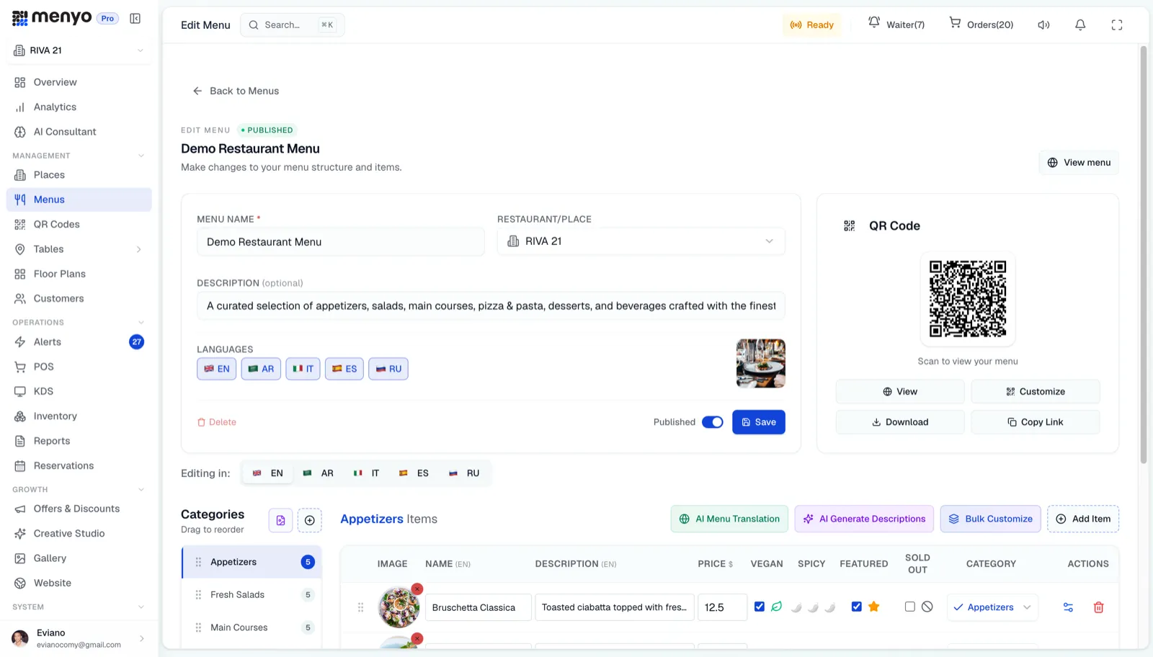Image resolution: width=1153 pixels, height=657 pixels.
Task: Expand Tables submenu chevron
Action: coord(138,249)
